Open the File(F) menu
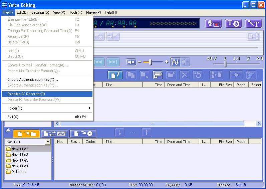The image size is (266, 189). pos(8,12)
